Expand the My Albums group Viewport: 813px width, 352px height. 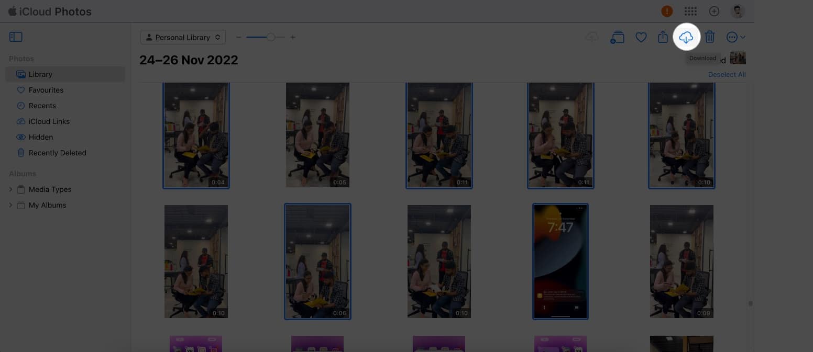pos(10,205)
